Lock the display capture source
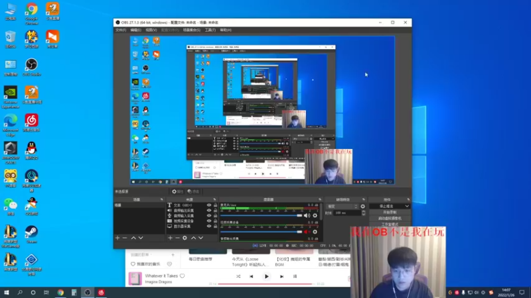The width and height of the screenshot is (531, 298). (215, 226)
